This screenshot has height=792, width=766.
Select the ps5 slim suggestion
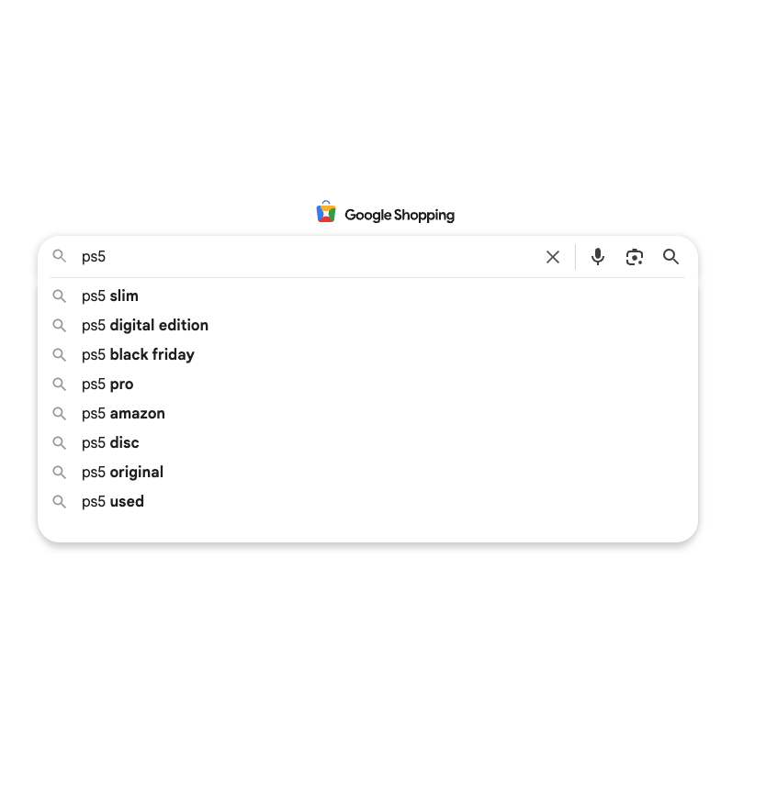coord(110,296)
